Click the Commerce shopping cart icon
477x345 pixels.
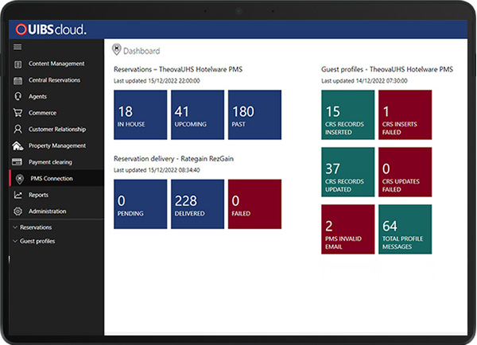click(x=18, y=113)
